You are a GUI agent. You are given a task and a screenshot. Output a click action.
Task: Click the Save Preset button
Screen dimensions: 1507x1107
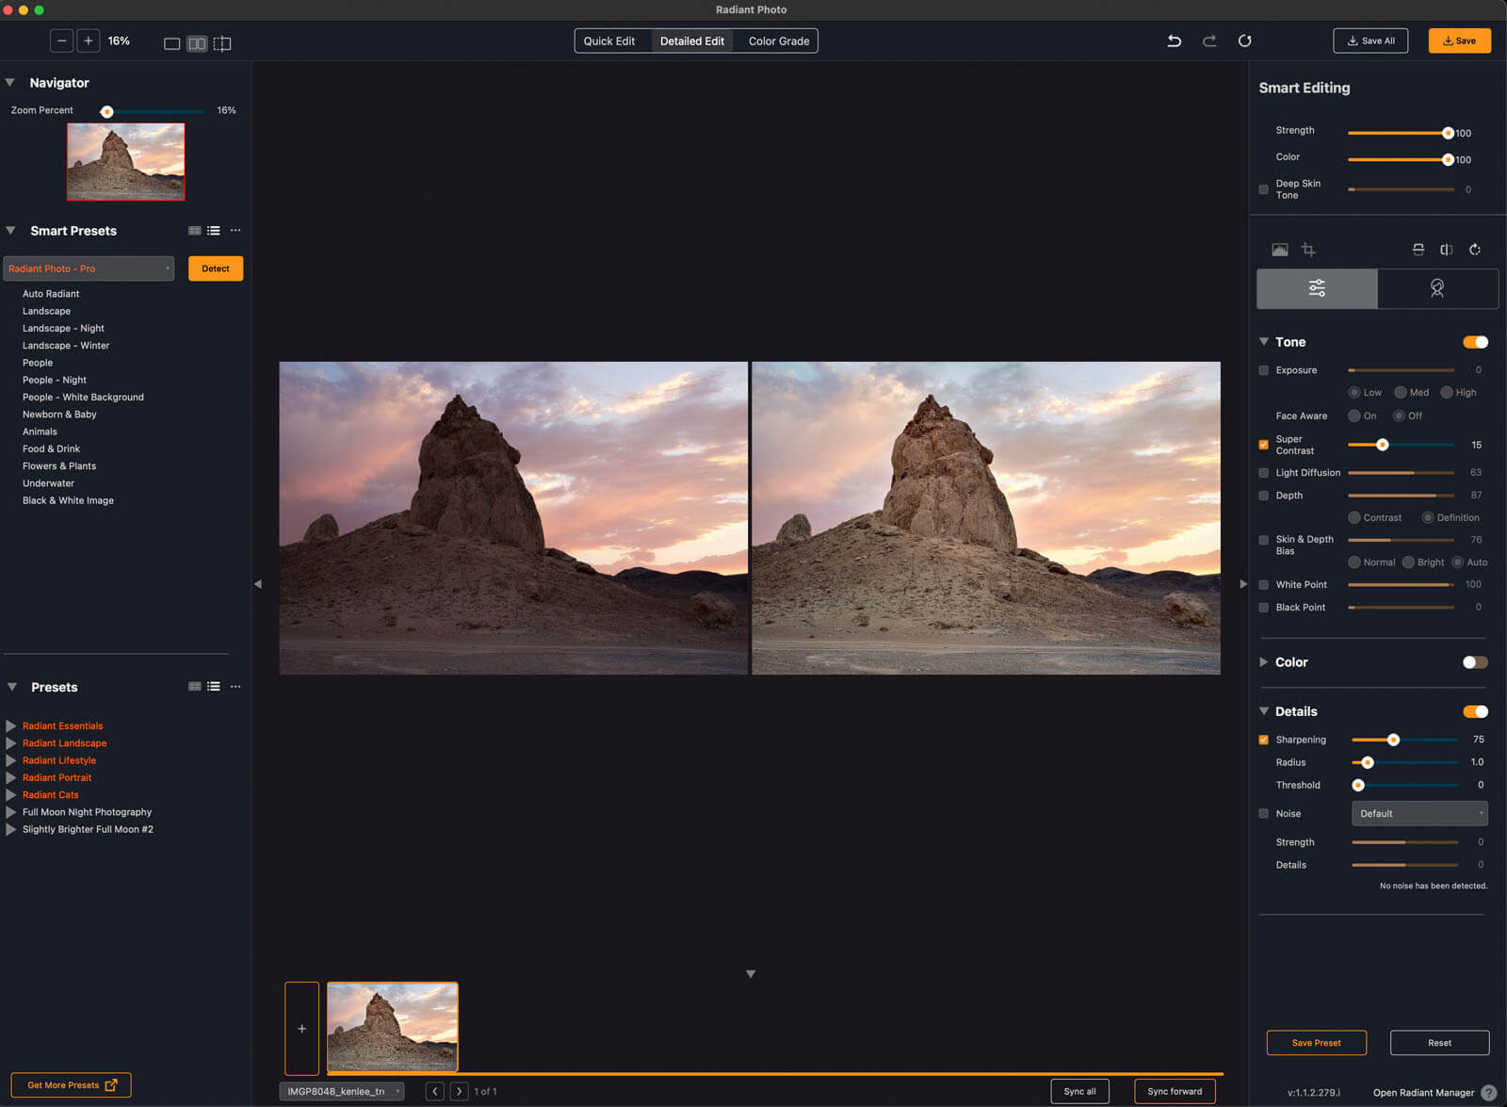coord(1316,1043)
